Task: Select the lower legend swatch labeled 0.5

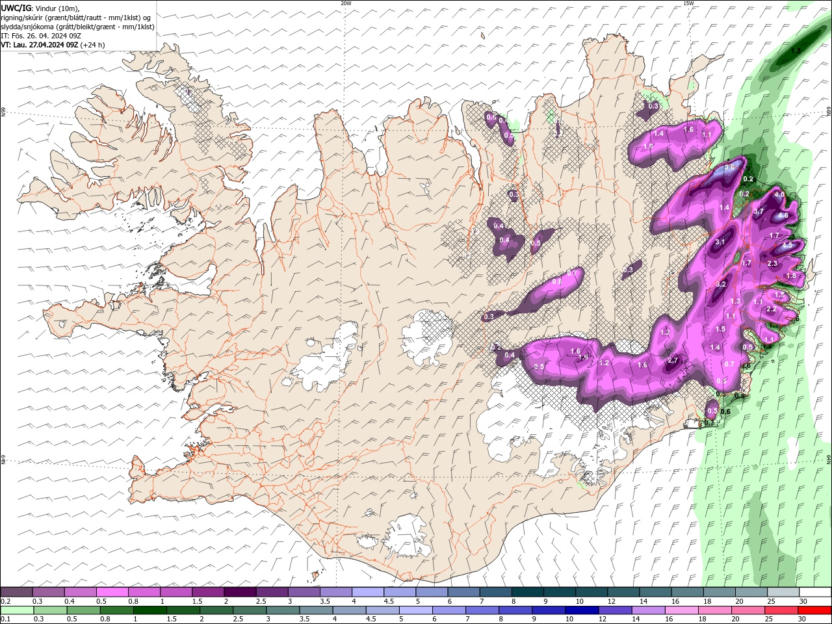Action: pyautogui.click(x=83, y=610)
